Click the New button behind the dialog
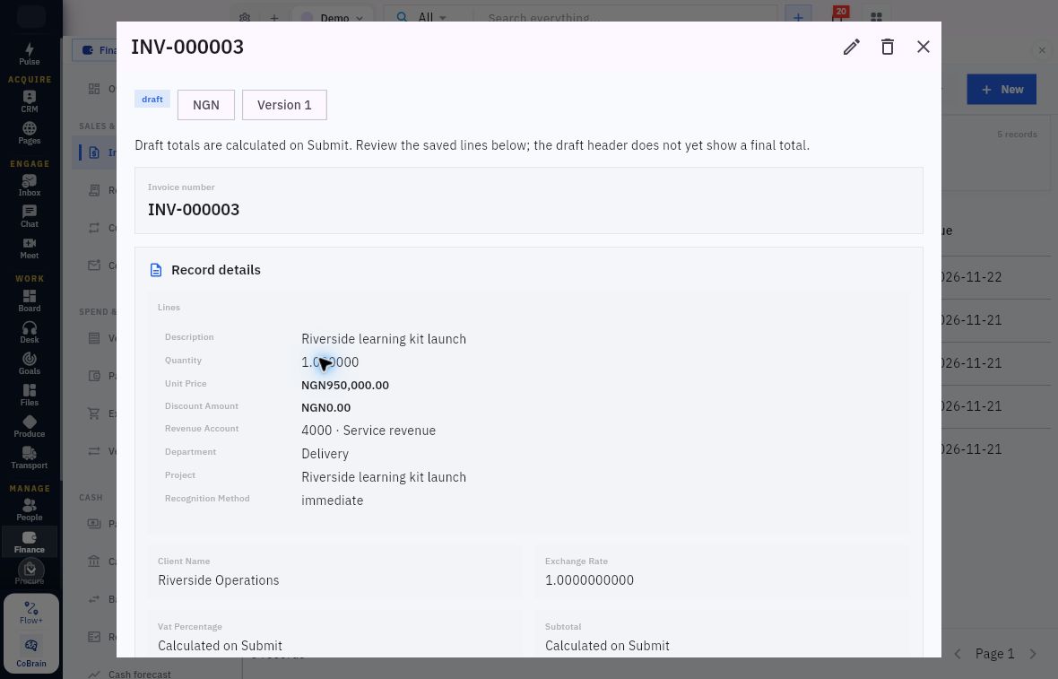The height and width of the screenshot is (679, 1058). pyautogui.click(x=1002, y=89)
